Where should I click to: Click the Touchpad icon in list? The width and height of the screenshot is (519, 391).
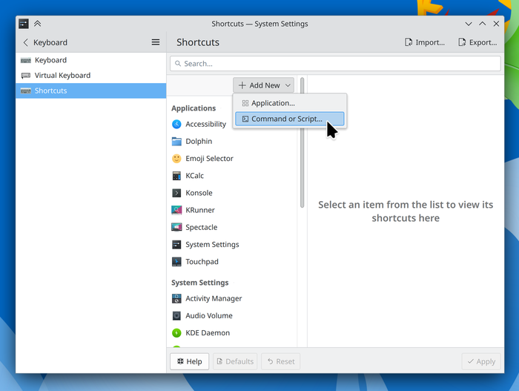(176, 262)
